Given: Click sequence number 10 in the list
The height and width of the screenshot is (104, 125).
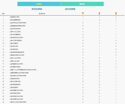Looking at the screenshot, I should click(3, 43).
